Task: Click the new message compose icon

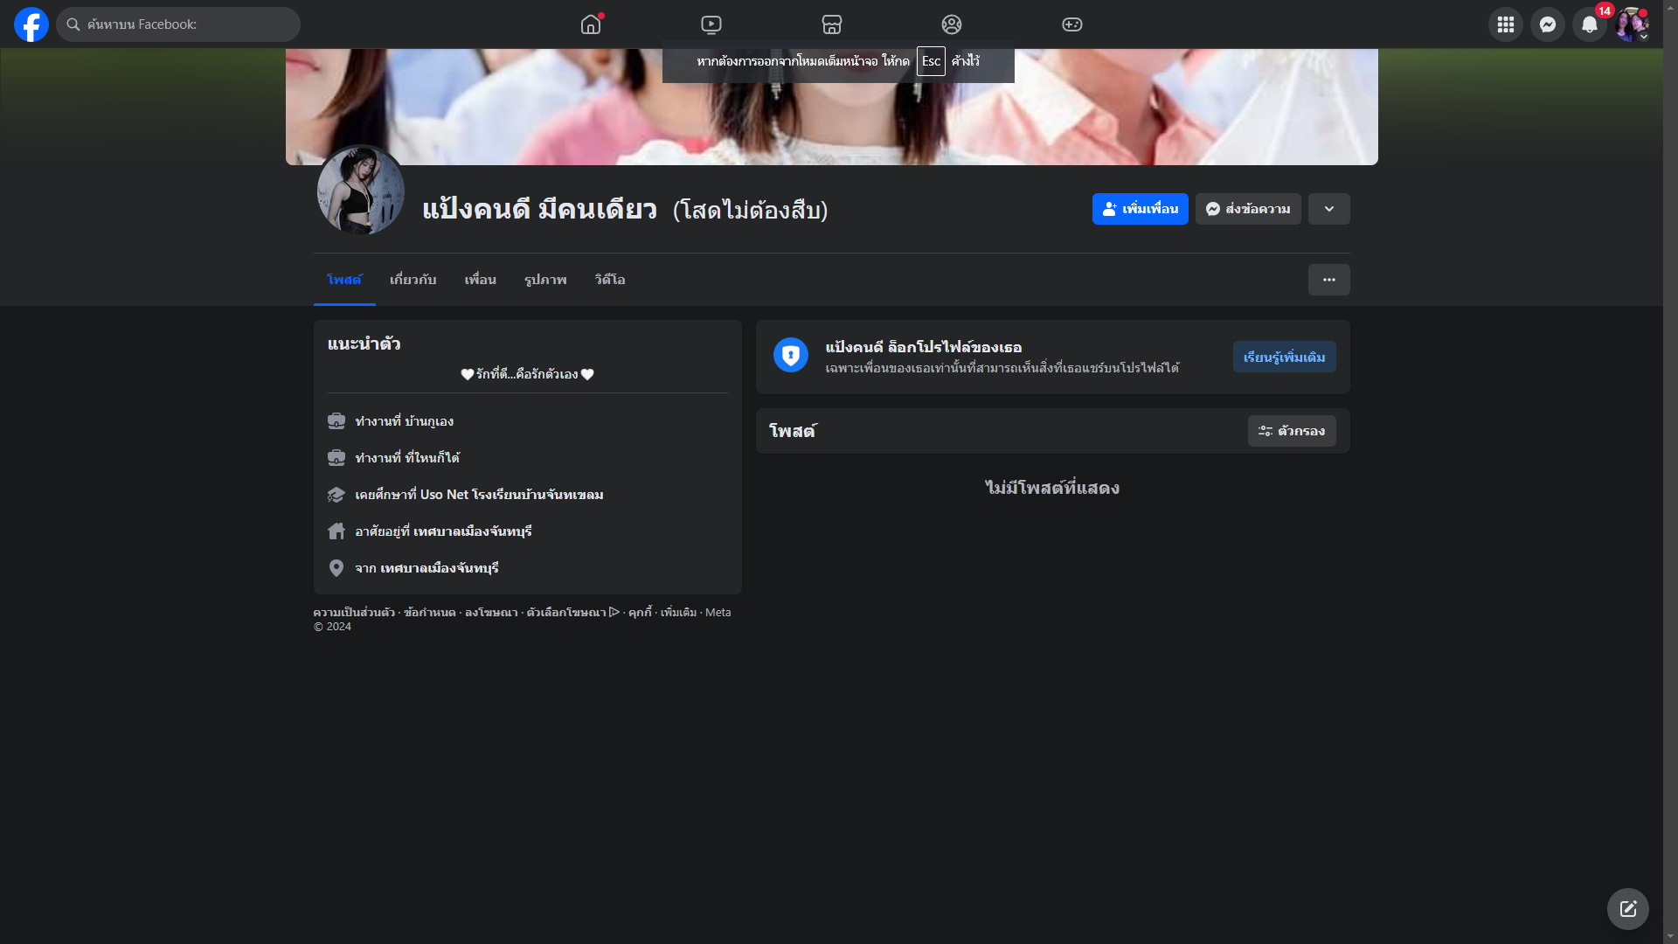Action: tap(1627, 909)
